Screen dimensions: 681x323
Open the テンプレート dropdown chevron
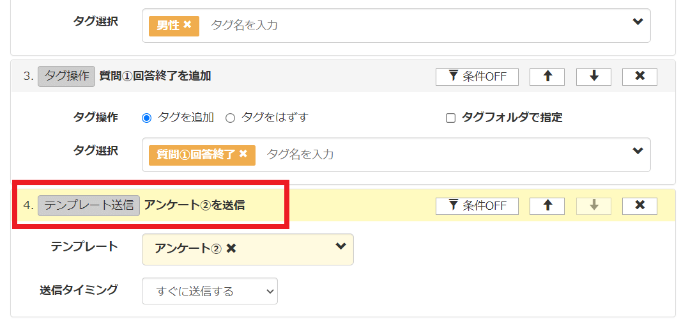point(341,246)
